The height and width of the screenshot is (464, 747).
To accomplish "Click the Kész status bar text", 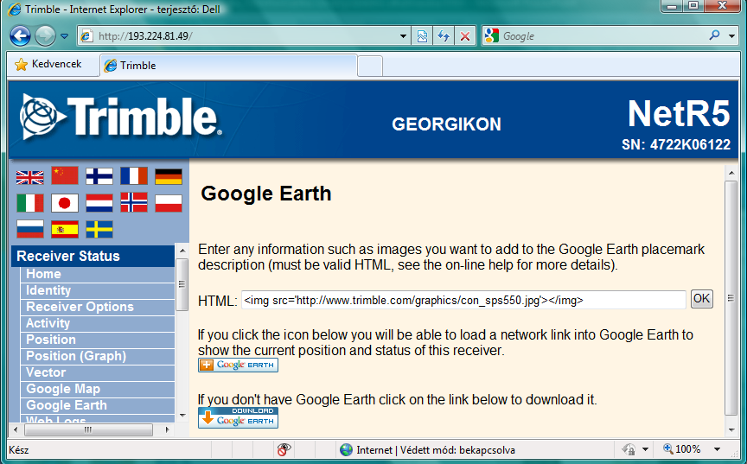I will pyautogui.click(x=19, y=449).
